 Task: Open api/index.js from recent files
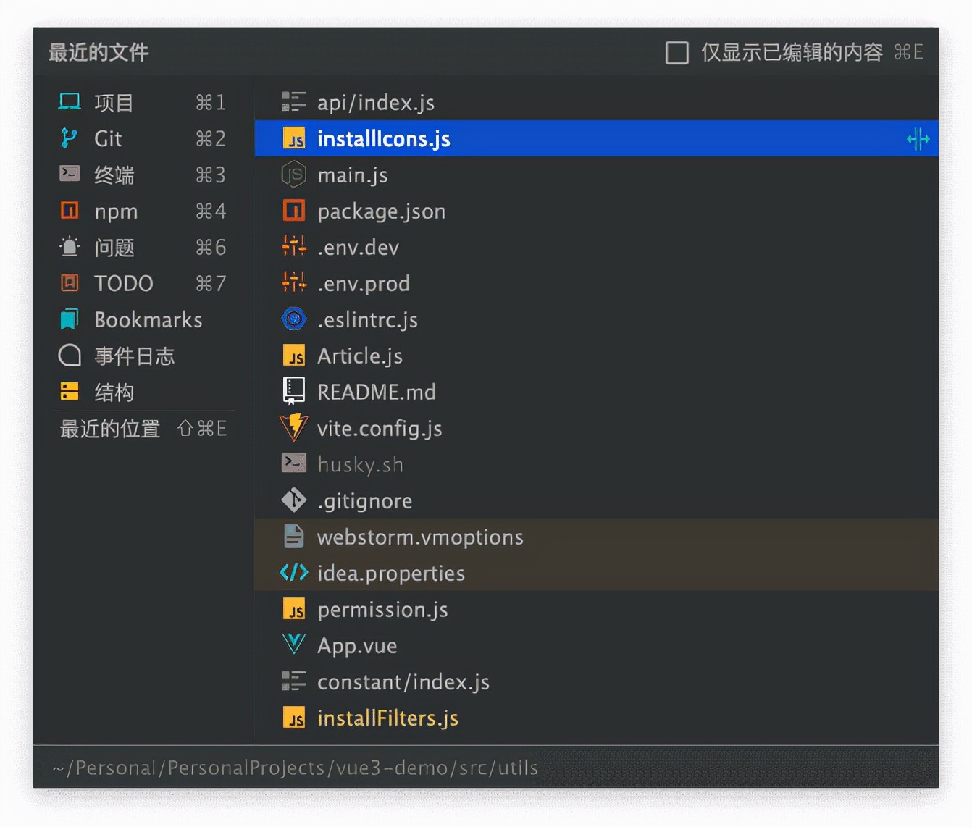pos(596,102)
